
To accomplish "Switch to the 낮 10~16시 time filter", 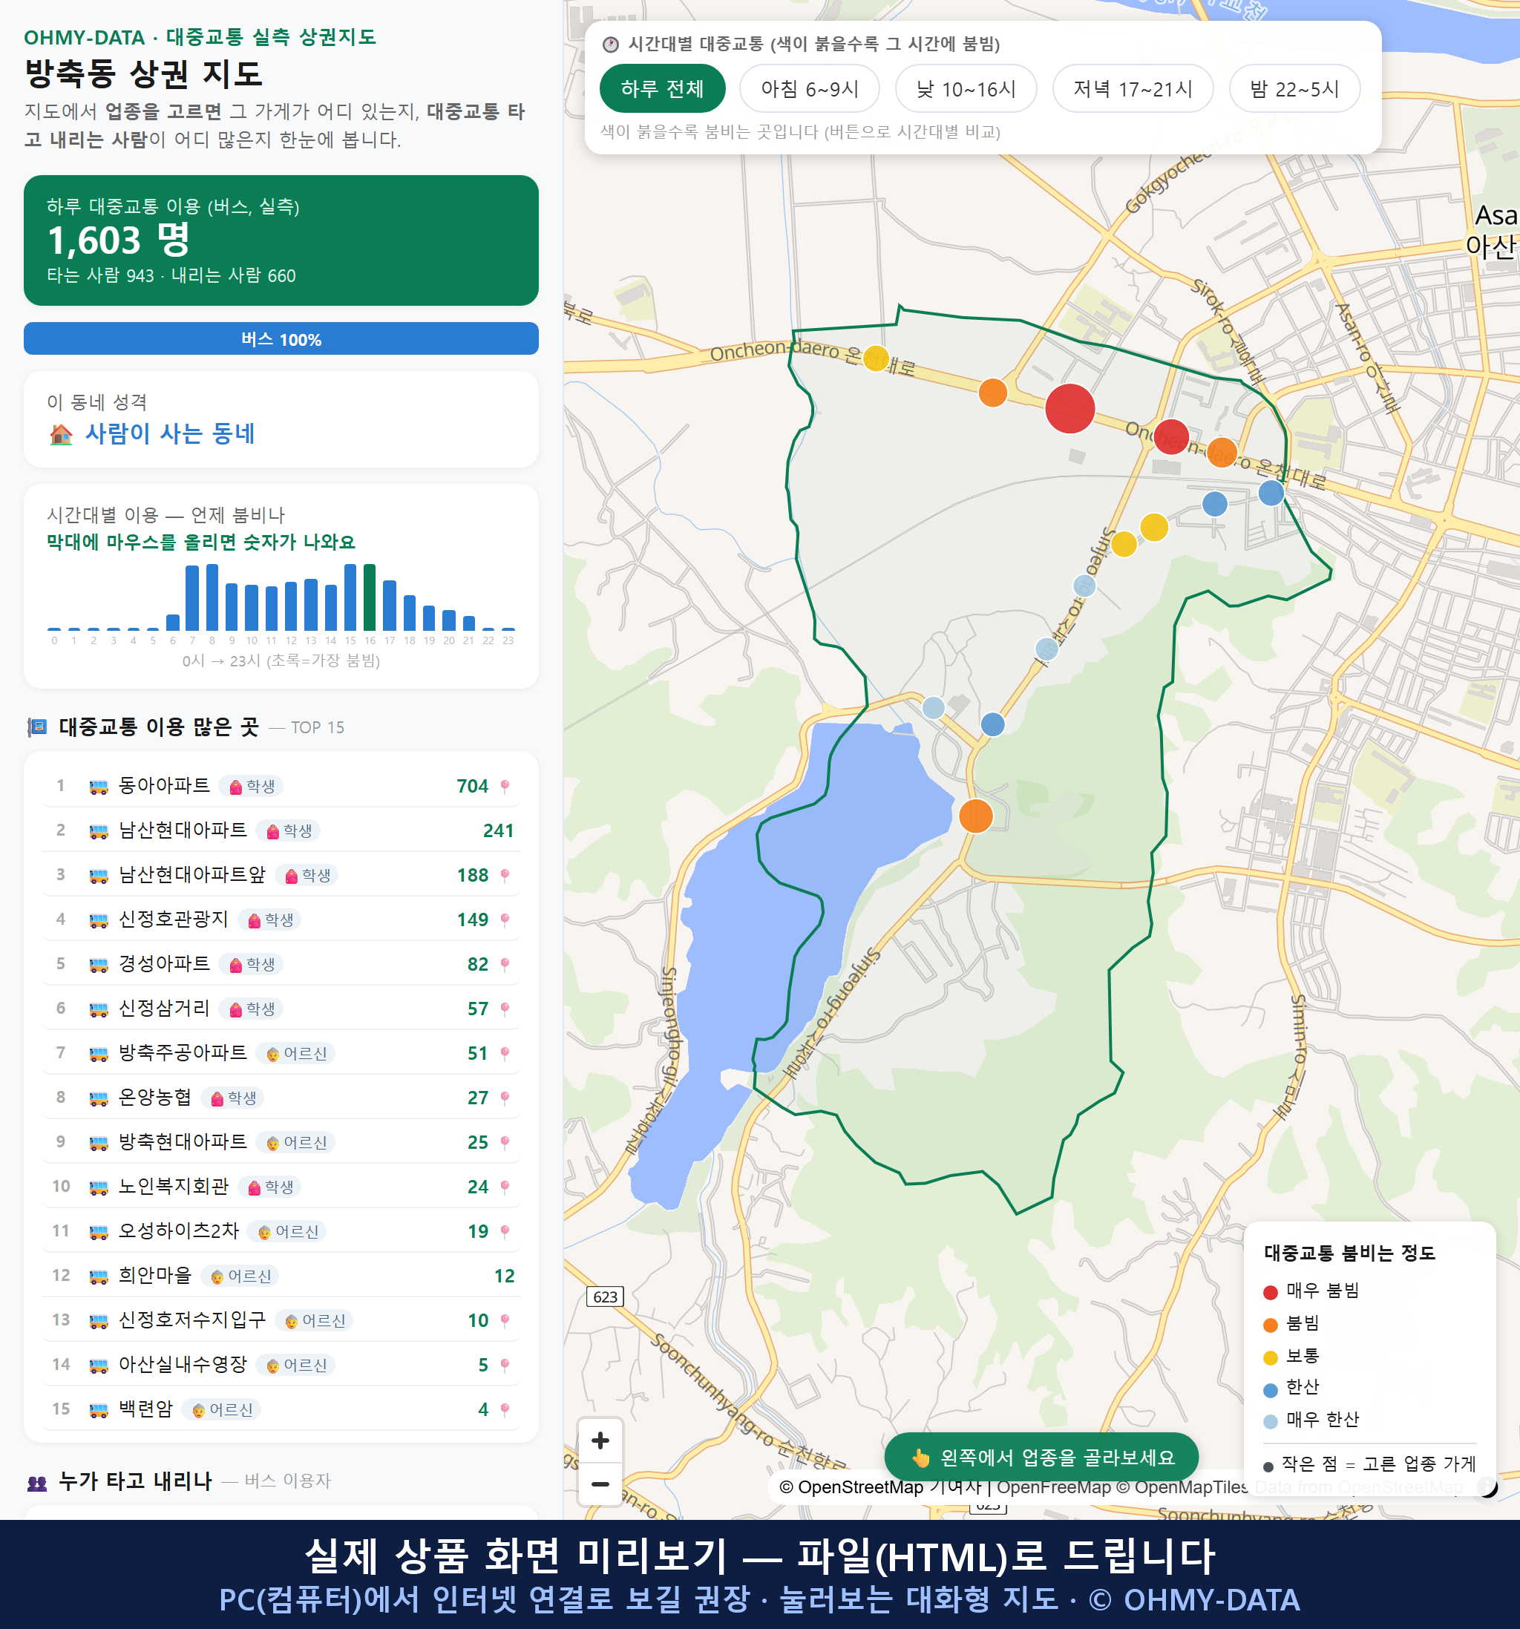I will tap(966, 88).
